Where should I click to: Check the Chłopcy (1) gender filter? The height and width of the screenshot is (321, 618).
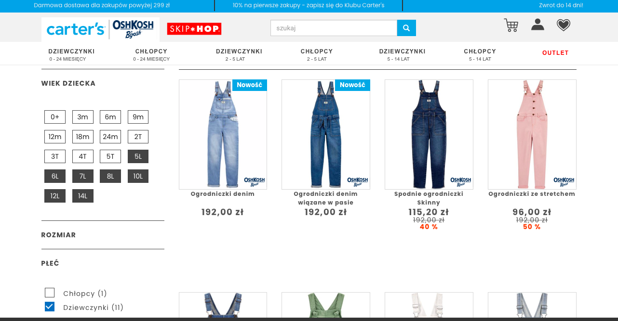[50, 293]
